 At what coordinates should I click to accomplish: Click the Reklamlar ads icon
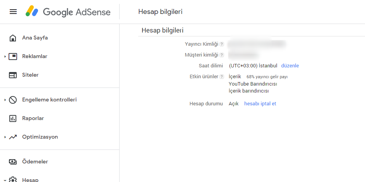13,57
